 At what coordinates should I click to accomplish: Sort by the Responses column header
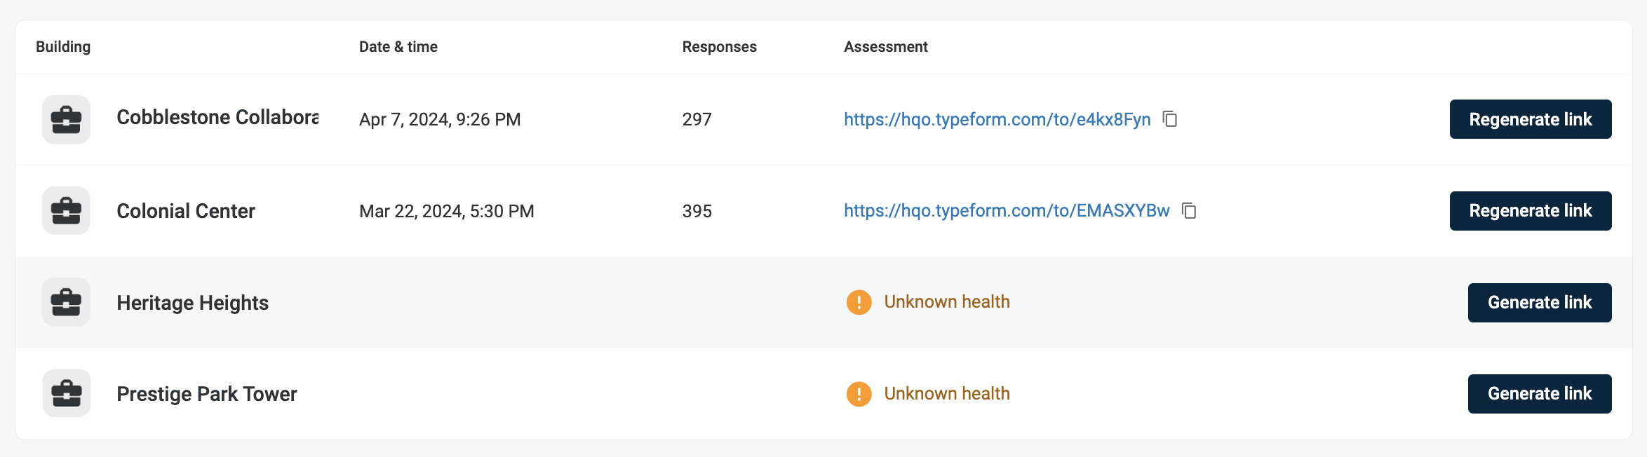coord(720,47)
